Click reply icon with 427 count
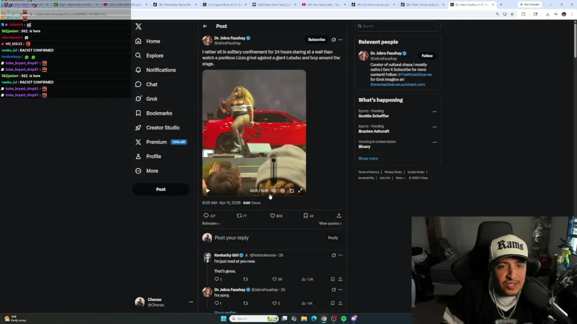The width and height of the screenshot is (577, 324). coord(209,216)
